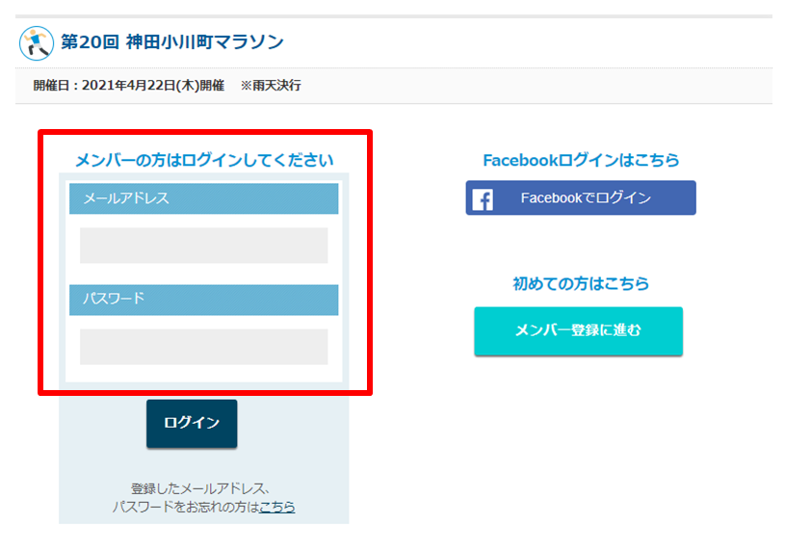Screen dimensions: 785x550
Task: Click the Facebookログインはこちら heading
Action: click(581, 160)
